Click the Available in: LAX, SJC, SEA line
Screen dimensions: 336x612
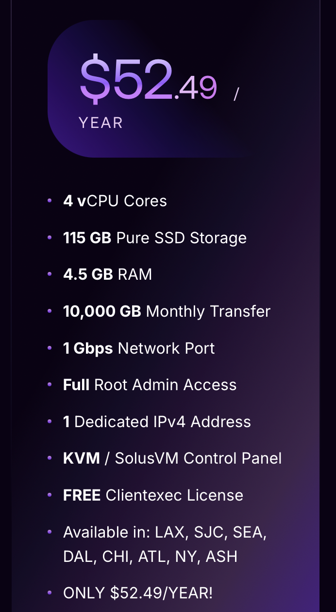[165, 532]
